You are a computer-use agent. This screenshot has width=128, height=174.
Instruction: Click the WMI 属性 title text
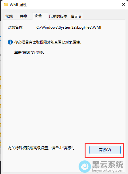point(18,5)
